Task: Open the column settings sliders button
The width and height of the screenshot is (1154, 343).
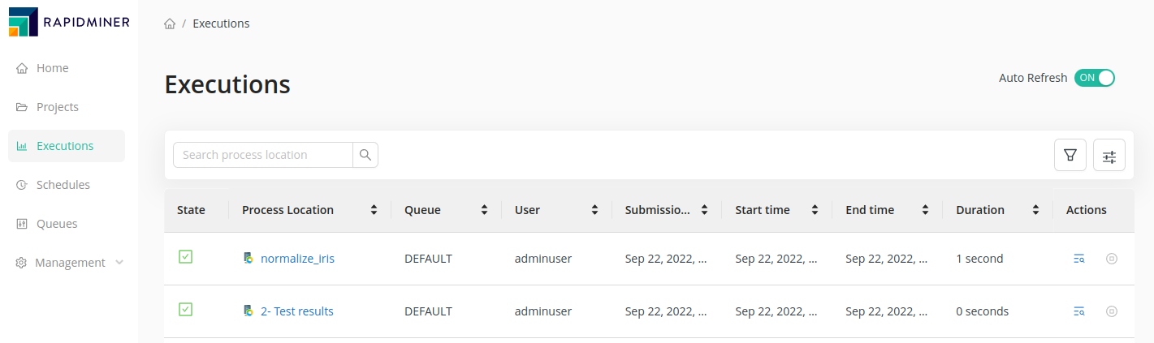Action: point(1109,155)
